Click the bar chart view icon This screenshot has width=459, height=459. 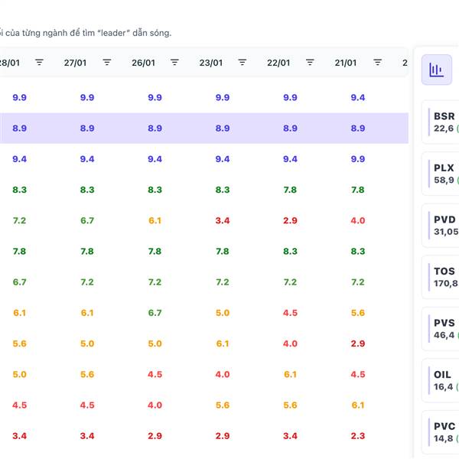pos(437,70)
